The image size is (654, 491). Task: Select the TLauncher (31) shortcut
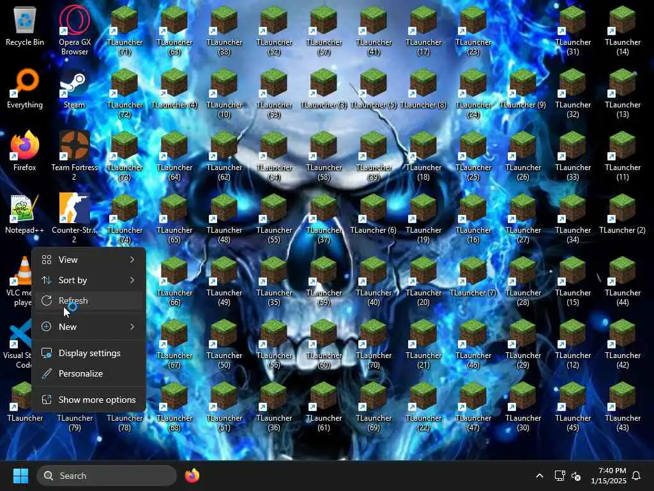pos(573,31)
